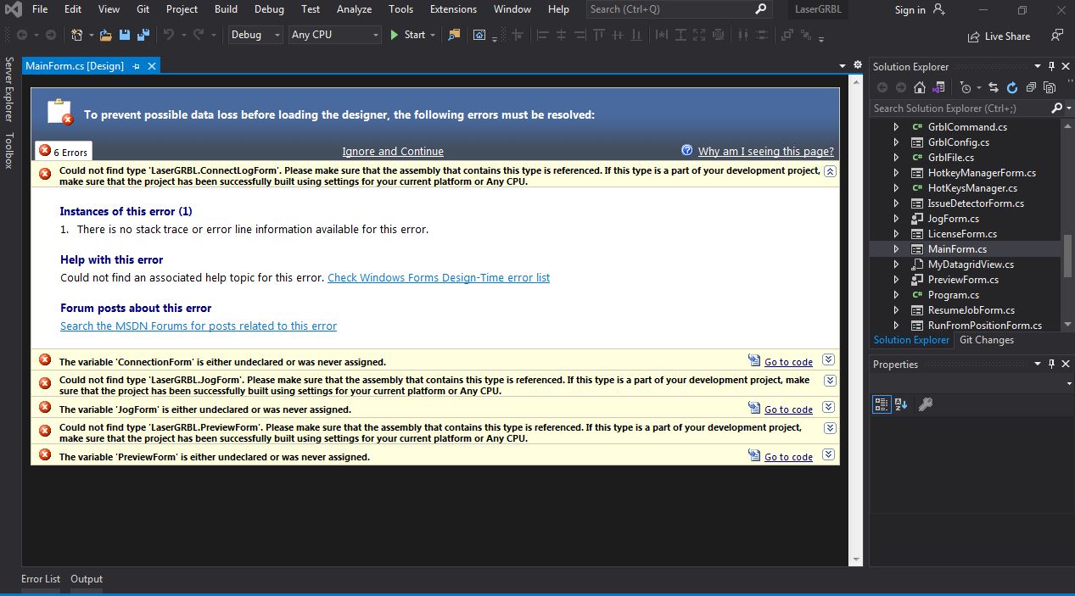The width and height of the screenshot is (1075, 596).
Task: Switch views using the Solution Explorer purple icon
Action: (938, 87)
